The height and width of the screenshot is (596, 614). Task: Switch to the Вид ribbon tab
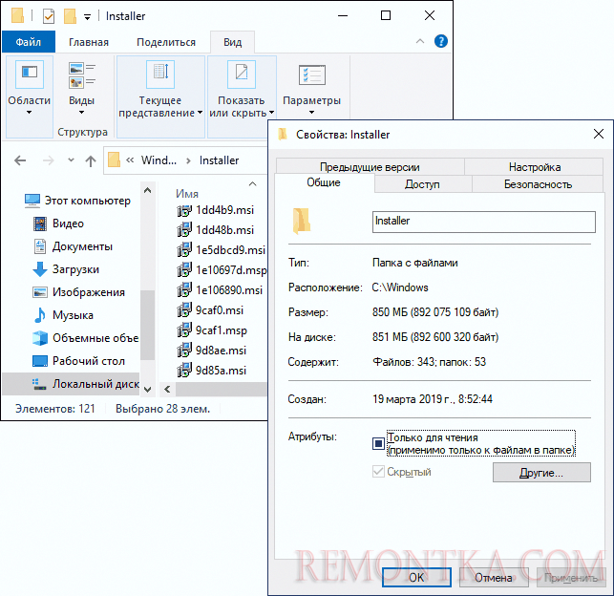(233, 42)
